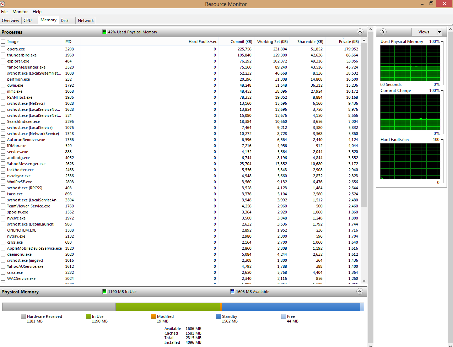Sort by the Commit (KB) column header
453x347 pixels.
coord(241,42)
